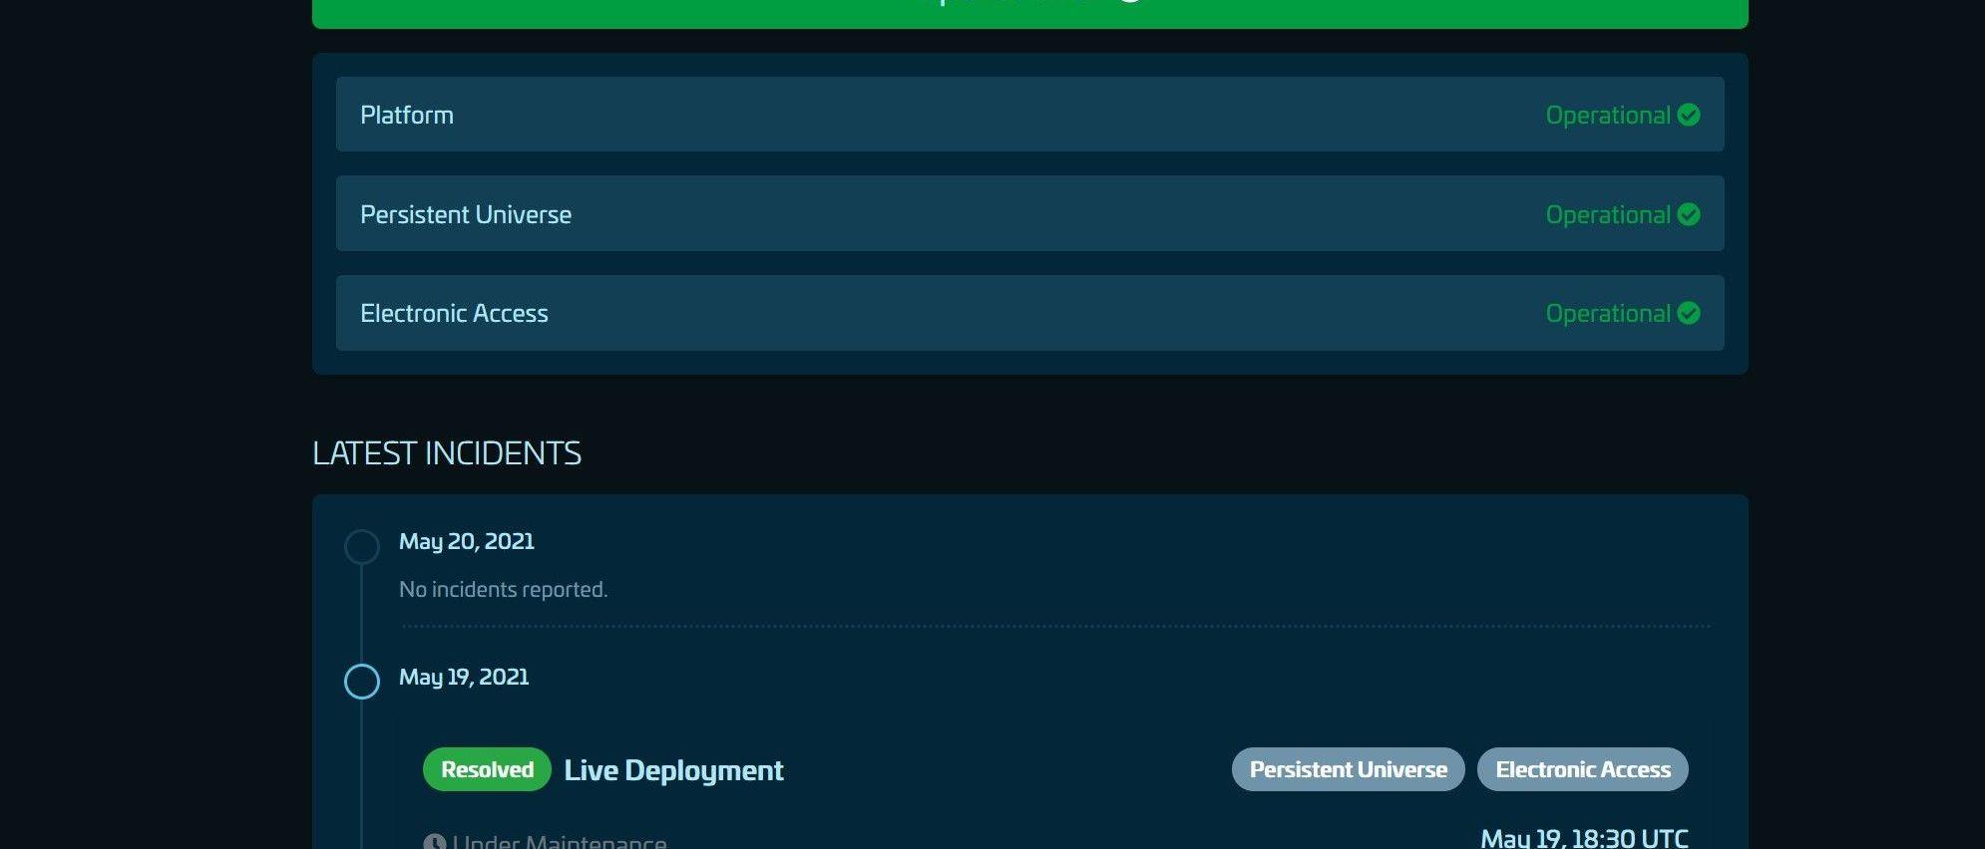Select the May 20, 2021 timeline circle
The height and width of the screenshot is (849, 1985).
pyautogui.click(x=362, y=546)
